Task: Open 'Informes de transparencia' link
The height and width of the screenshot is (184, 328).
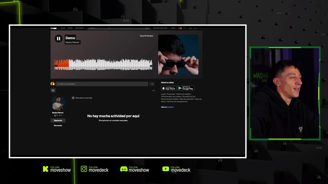Action: [177, 101]
